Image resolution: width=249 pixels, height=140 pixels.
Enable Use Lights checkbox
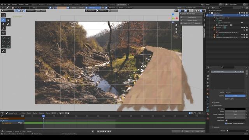point(226,99)
